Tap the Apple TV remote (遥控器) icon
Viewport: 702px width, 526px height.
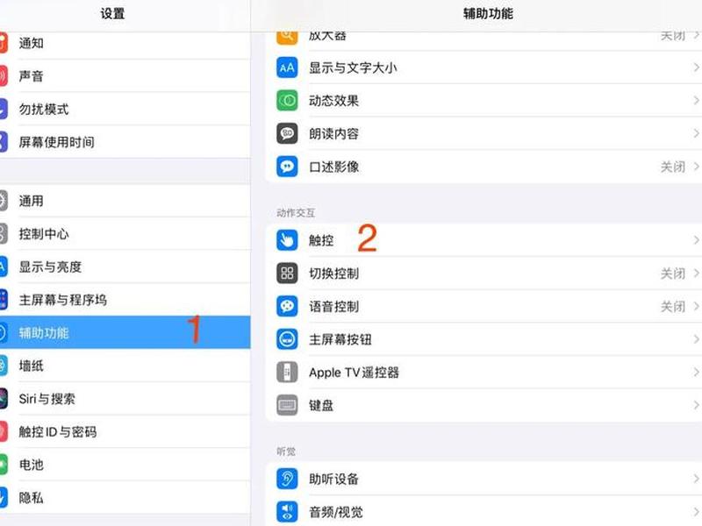coord(287,372)
